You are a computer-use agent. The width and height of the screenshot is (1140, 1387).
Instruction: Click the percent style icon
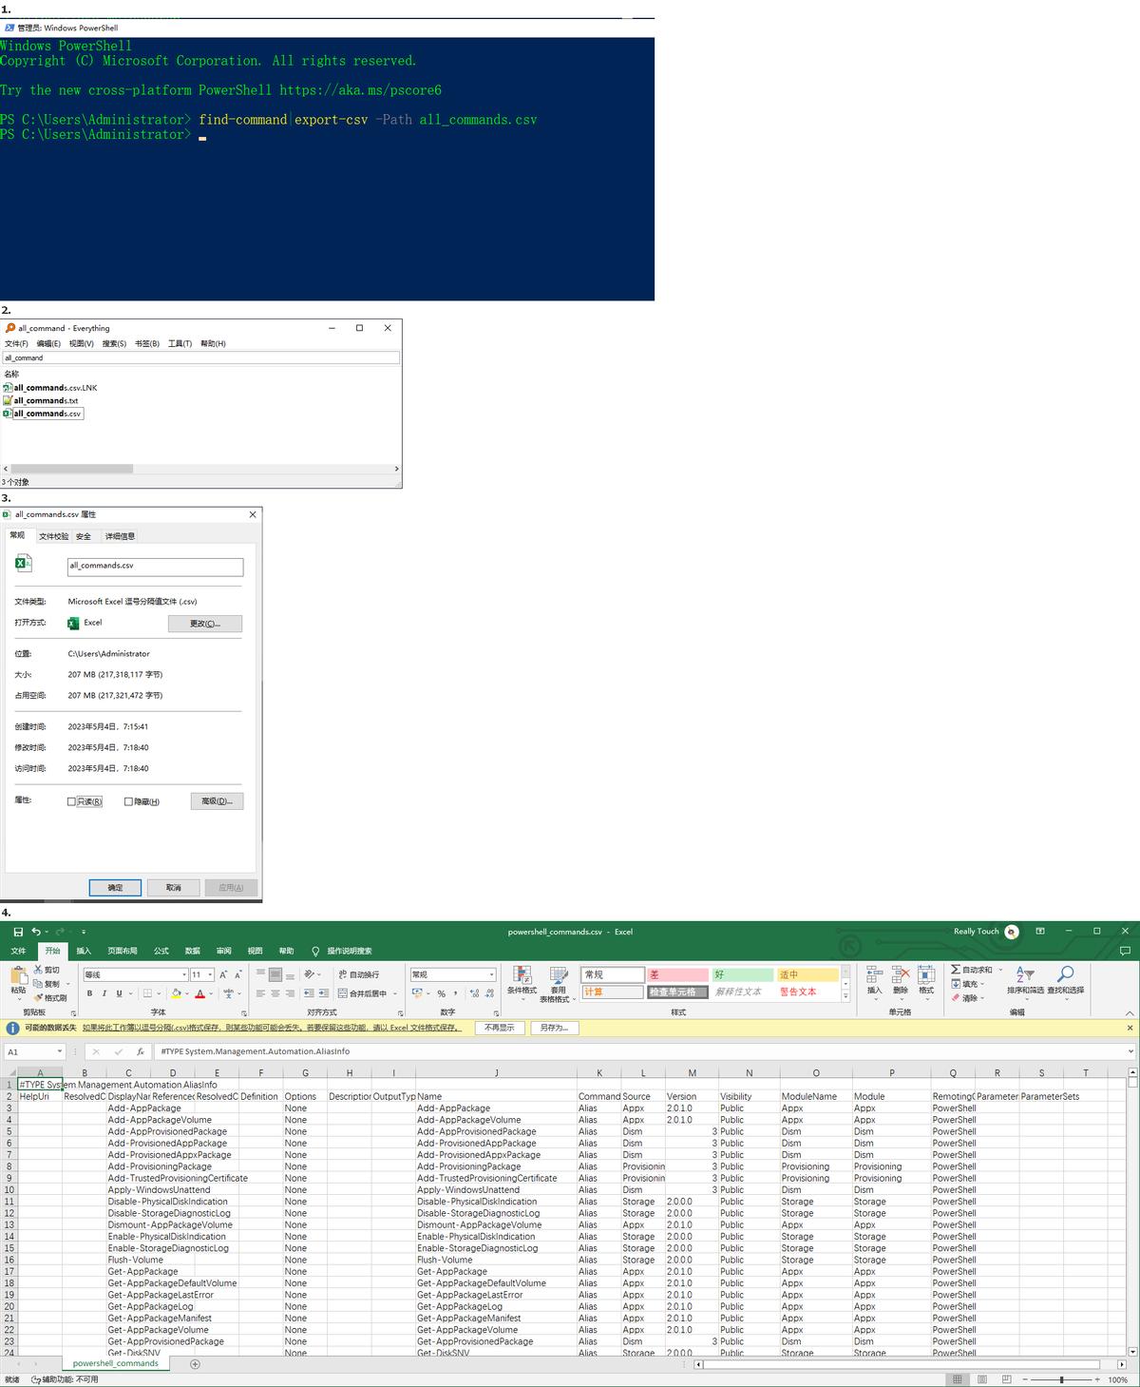tap(441, 993)
